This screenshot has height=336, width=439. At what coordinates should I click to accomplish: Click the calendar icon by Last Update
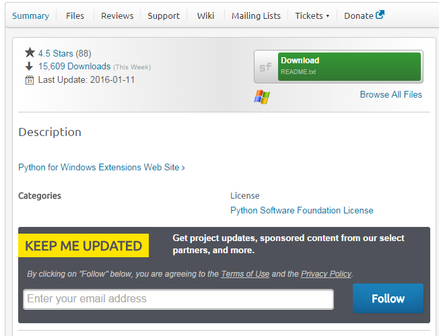click(x=30, y=80)
